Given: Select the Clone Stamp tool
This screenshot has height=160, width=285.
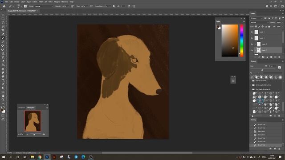Looking at the screenshot, I should [3, 53].
